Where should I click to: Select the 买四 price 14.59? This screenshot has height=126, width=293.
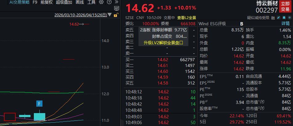click(x=163, y=77)
